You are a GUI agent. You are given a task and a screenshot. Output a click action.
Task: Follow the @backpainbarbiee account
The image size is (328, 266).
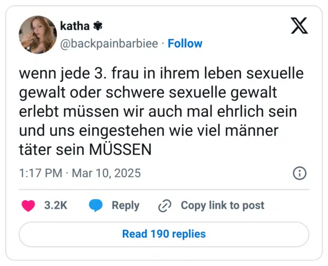click(x=185, y=43)
